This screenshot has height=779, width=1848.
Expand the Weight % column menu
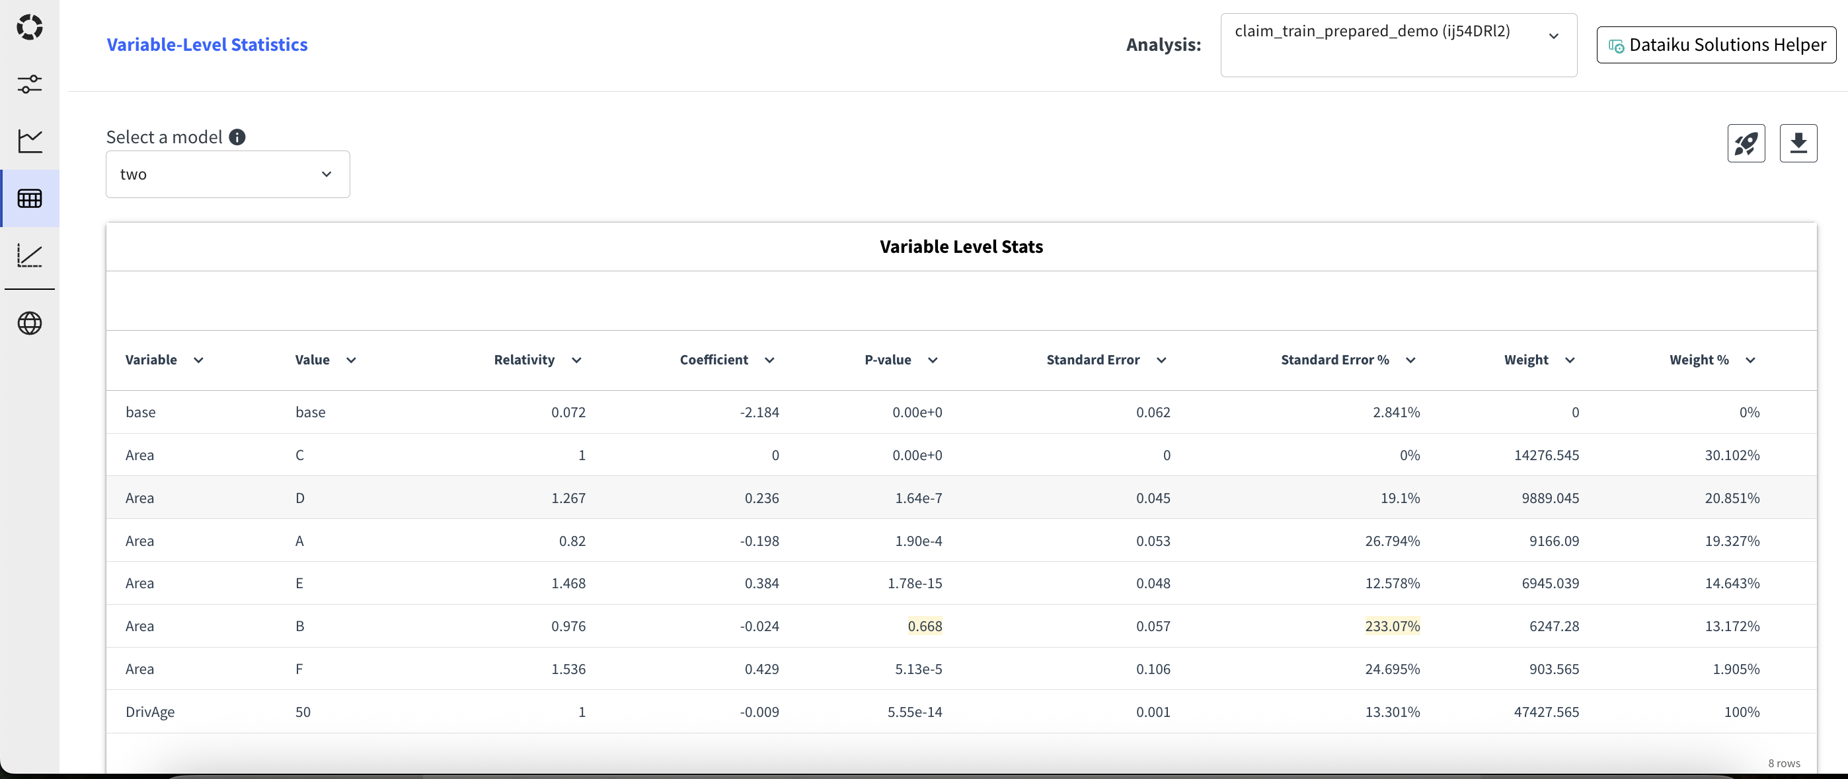tap(1750, 360)
